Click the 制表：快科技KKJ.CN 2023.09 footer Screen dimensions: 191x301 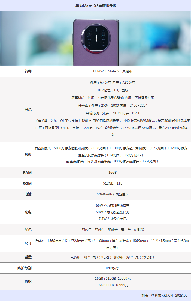[164, 296]
